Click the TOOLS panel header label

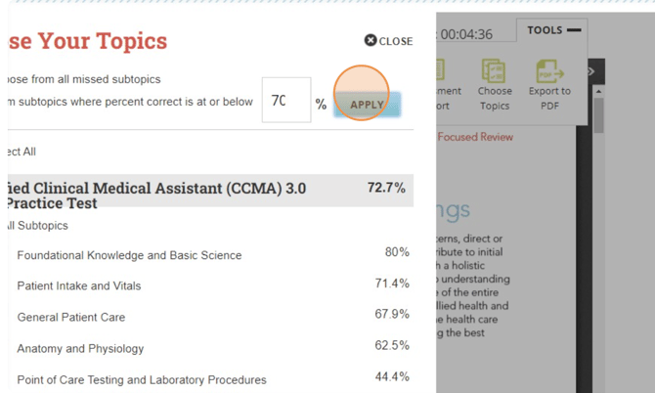[x=545, y=30]
